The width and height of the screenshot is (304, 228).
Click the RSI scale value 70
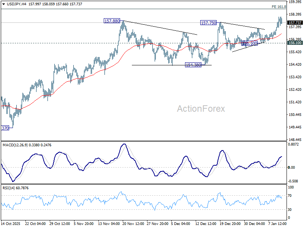tap(290, 196)
